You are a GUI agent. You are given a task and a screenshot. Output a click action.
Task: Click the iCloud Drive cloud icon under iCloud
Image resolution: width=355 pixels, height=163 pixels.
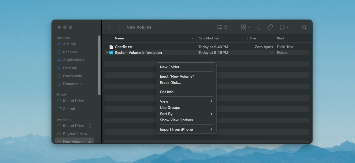tap(59, 101)
